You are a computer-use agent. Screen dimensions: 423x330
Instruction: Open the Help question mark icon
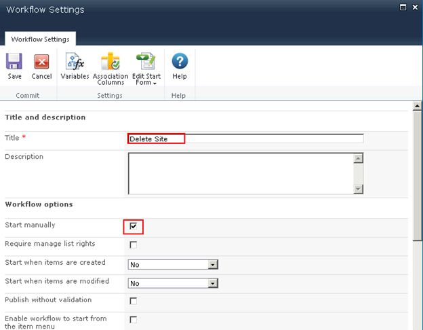click(x=180, y=61)
